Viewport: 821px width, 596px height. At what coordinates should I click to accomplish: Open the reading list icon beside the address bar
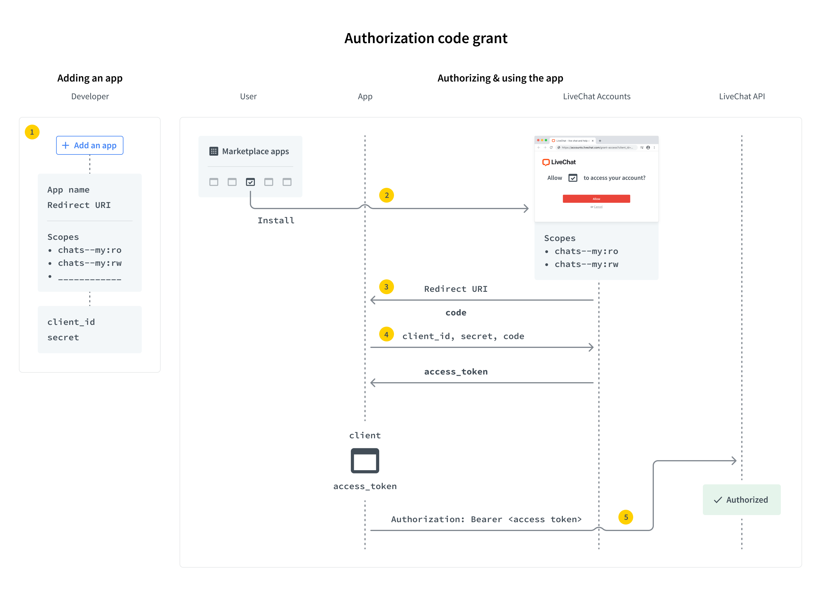click(642, 148)
